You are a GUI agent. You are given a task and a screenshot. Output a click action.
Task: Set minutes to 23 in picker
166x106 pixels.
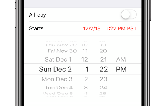103,79
